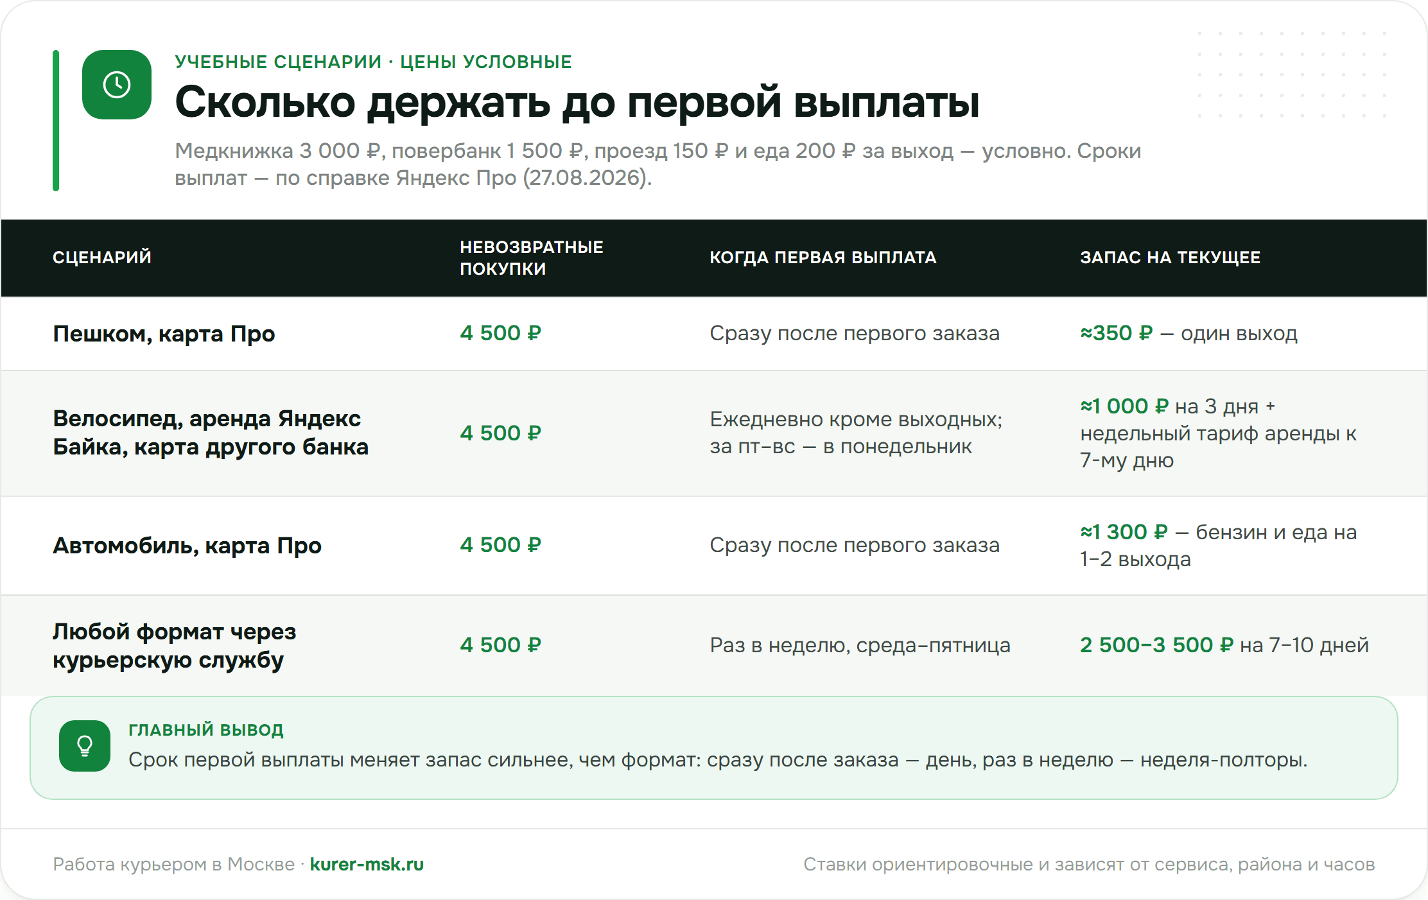Click the '≈1 300 ₽ — бензин и еда' cell

coord(1218,546)
